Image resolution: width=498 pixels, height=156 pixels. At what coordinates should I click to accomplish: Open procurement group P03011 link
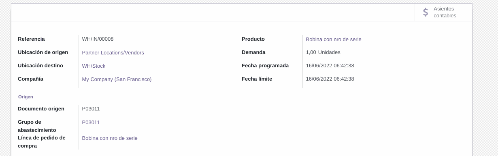(91, 122)
